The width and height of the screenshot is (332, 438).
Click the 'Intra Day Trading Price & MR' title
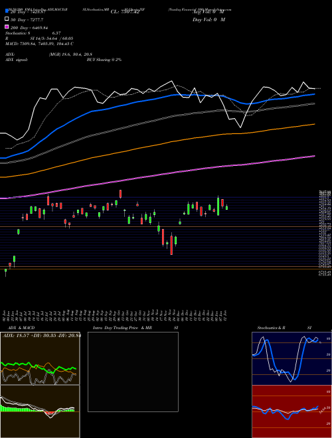(123, 328)
